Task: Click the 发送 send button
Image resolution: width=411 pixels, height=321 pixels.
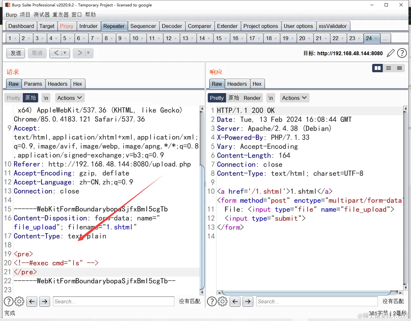Action: [x=16, y=53]
